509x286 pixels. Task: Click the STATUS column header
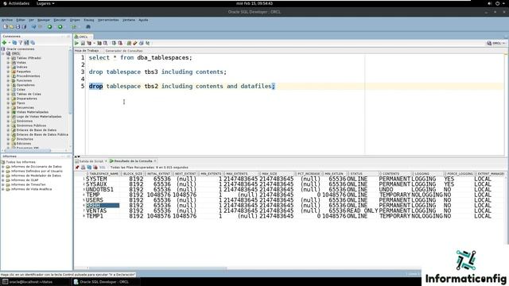coord(356,174)
